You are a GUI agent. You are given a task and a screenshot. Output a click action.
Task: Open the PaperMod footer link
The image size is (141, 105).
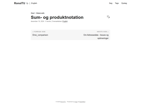coord(82,102)
